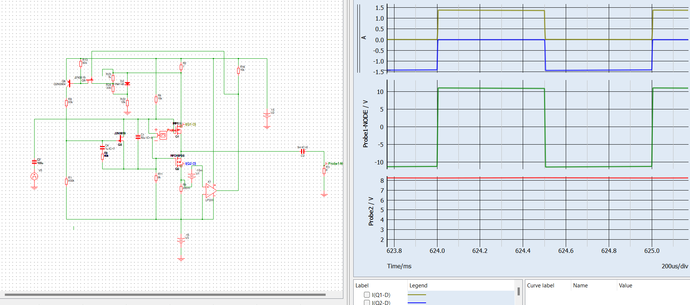The width and height of the screenshot is (690, 305).
Task: Select resistor R8 40k
Action: tap(103, 157)
